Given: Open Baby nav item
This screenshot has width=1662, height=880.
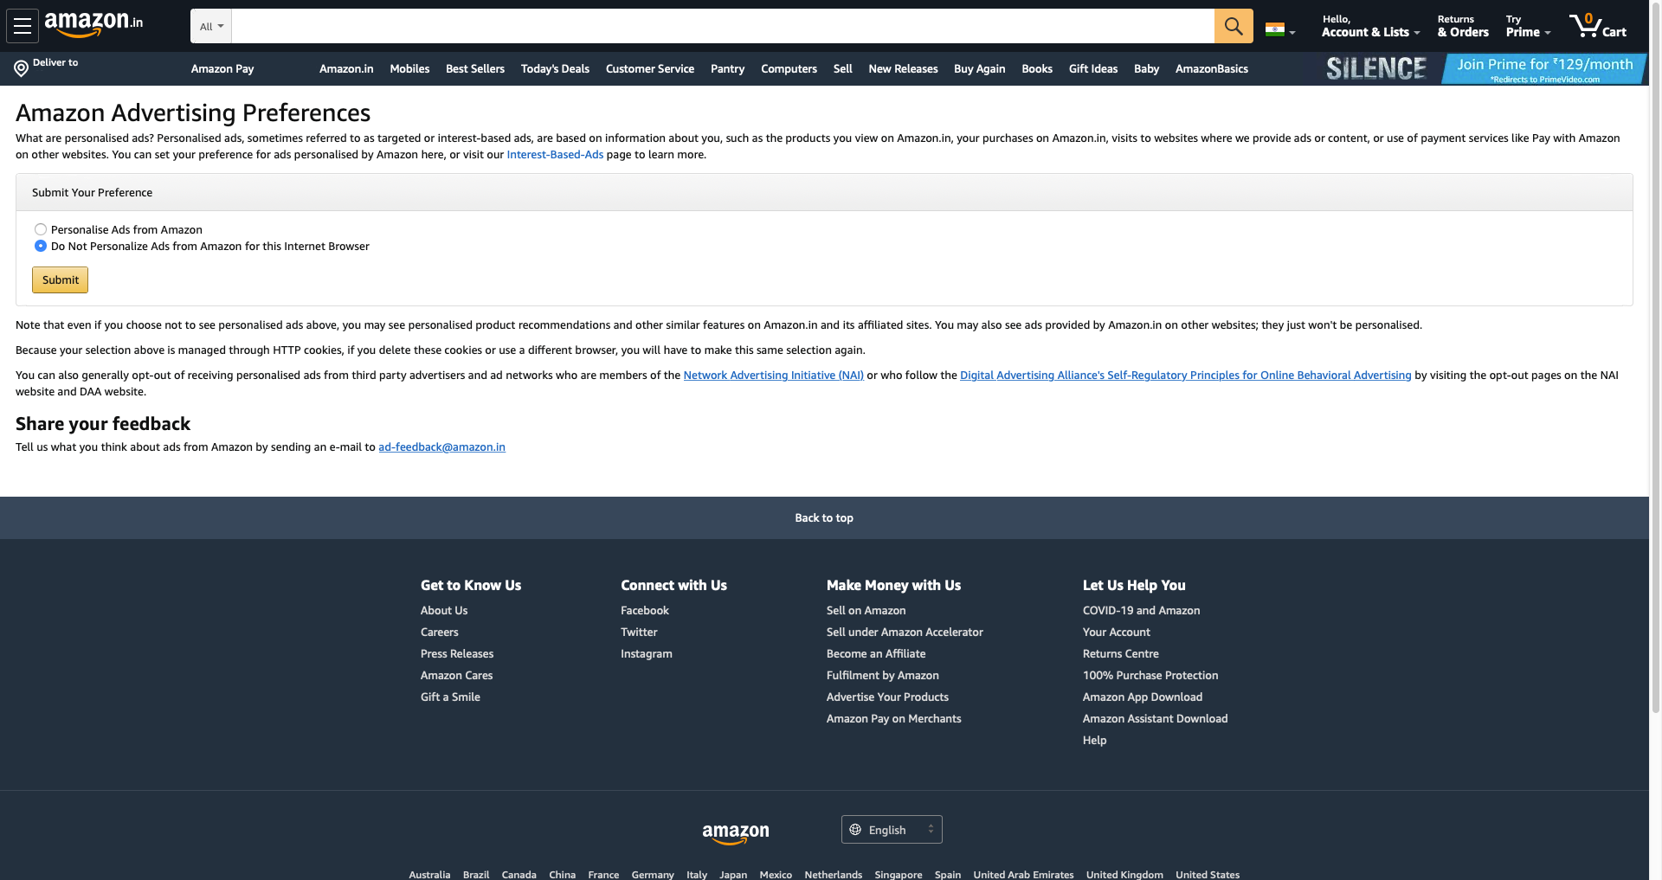Looking at the screenshot, I should click(1146, 68).
